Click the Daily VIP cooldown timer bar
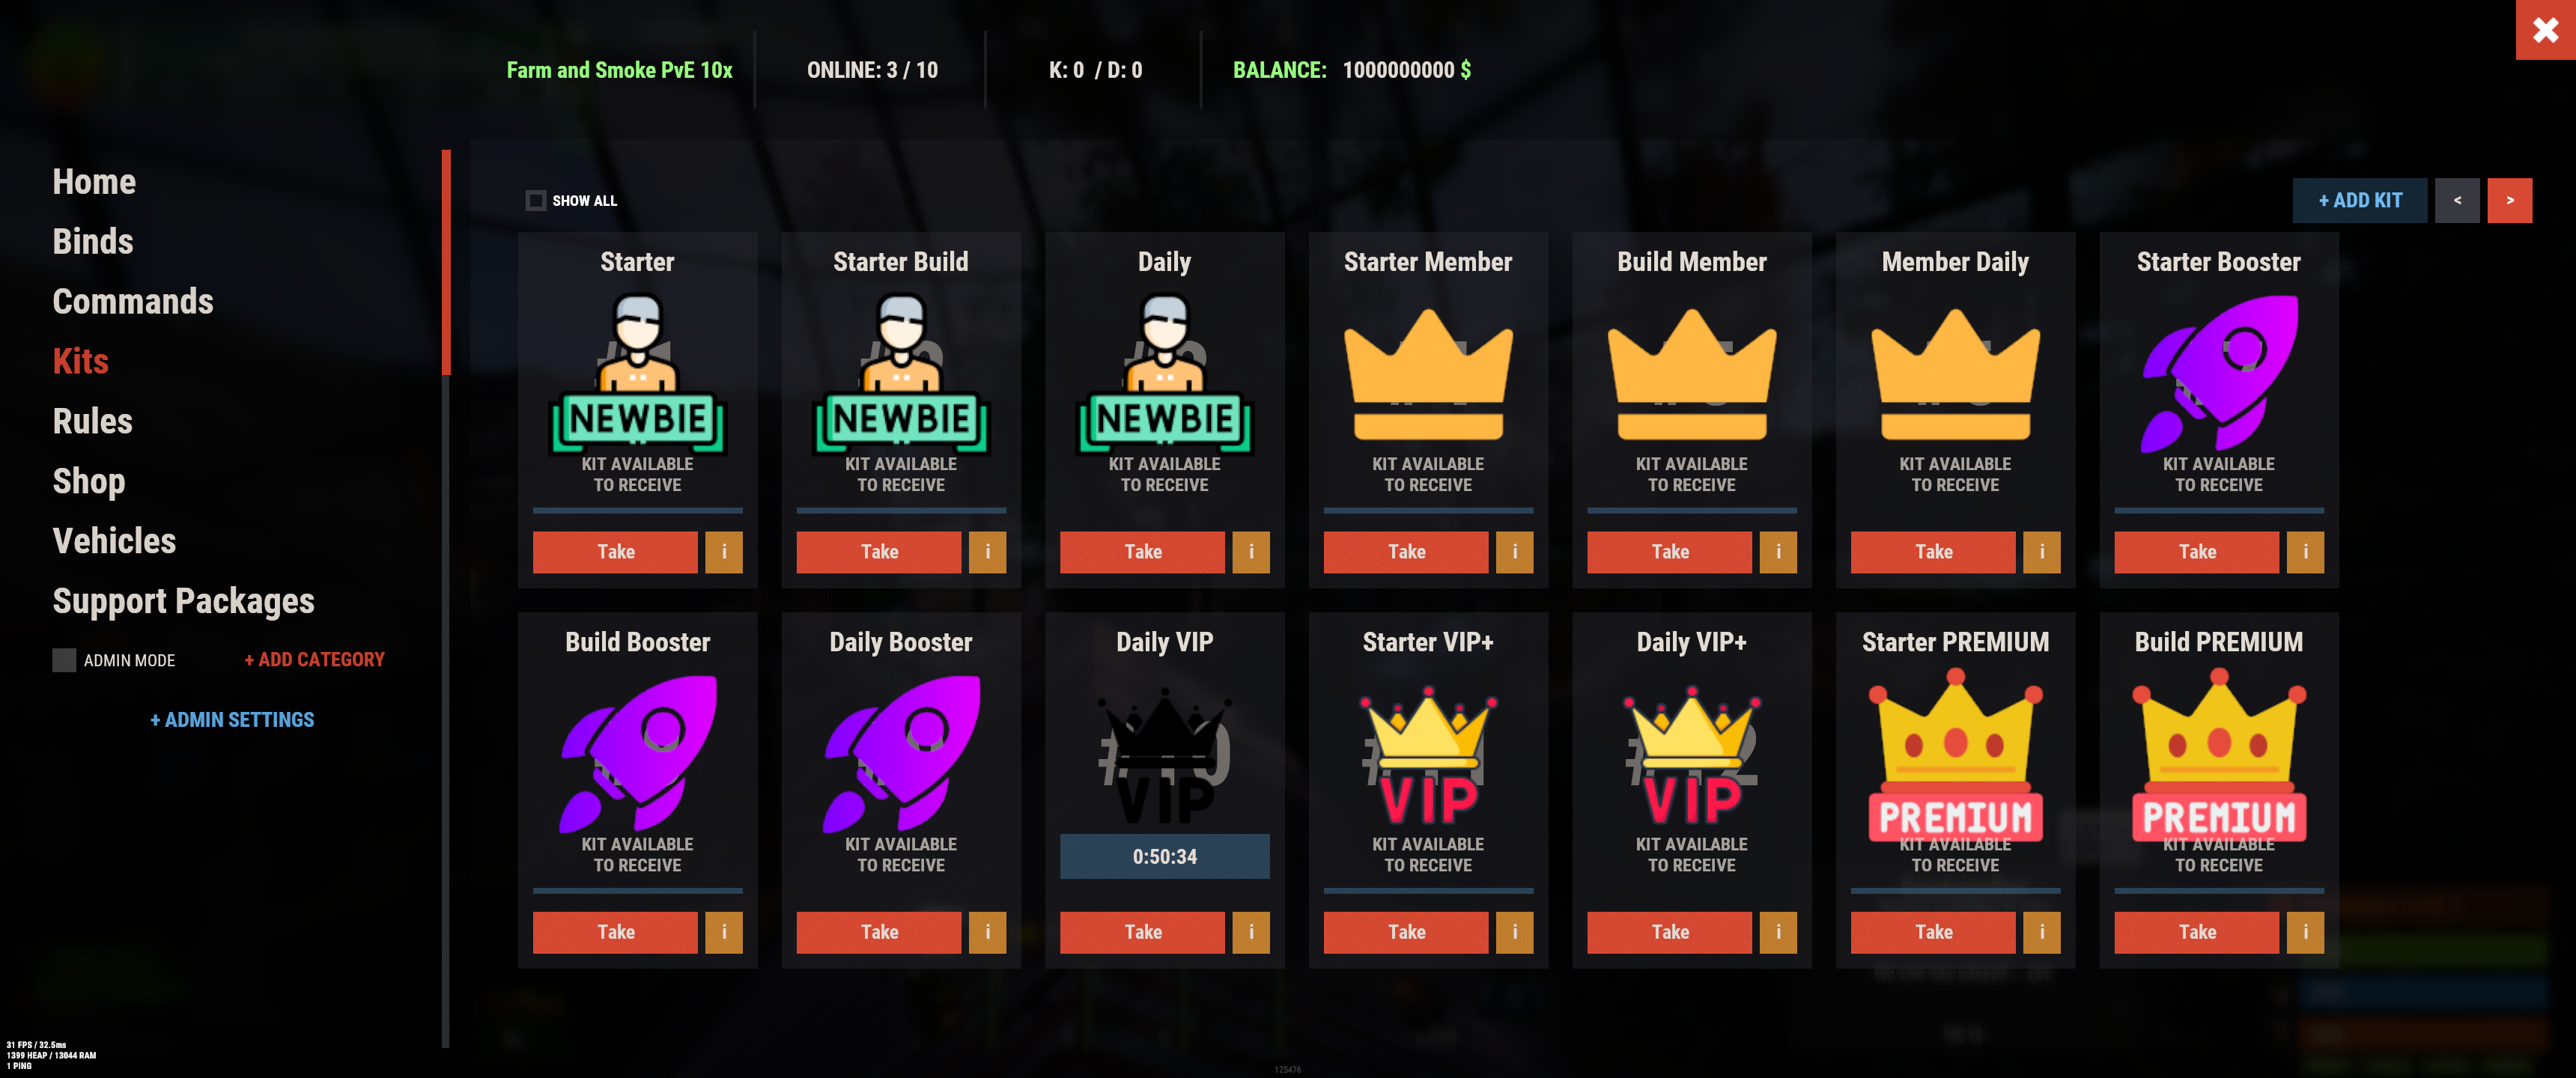This screenshot has height=1078, width=2576. 1165,857
